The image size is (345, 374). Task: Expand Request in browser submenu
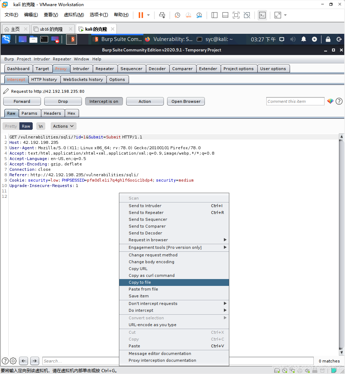174,240
